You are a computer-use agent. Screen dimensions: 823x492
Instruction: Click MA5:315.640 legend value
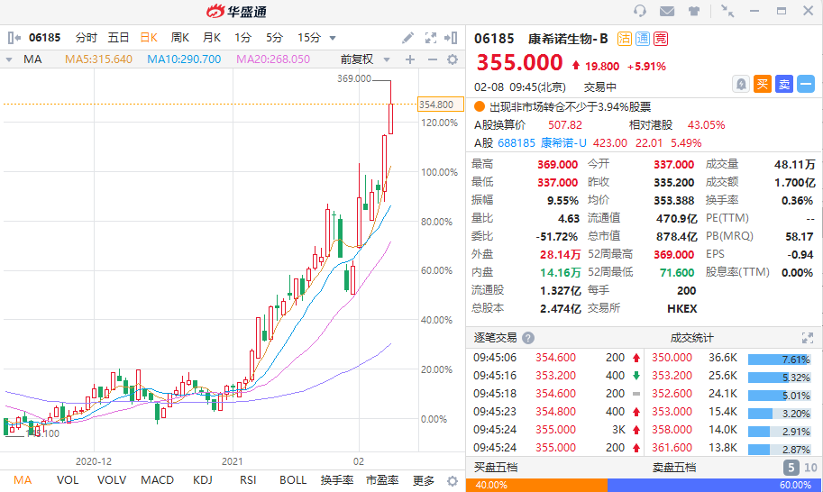tap(98, 59)
